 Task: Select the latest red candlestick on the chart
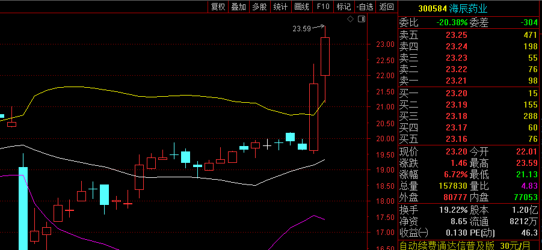(x=325, y=56)
